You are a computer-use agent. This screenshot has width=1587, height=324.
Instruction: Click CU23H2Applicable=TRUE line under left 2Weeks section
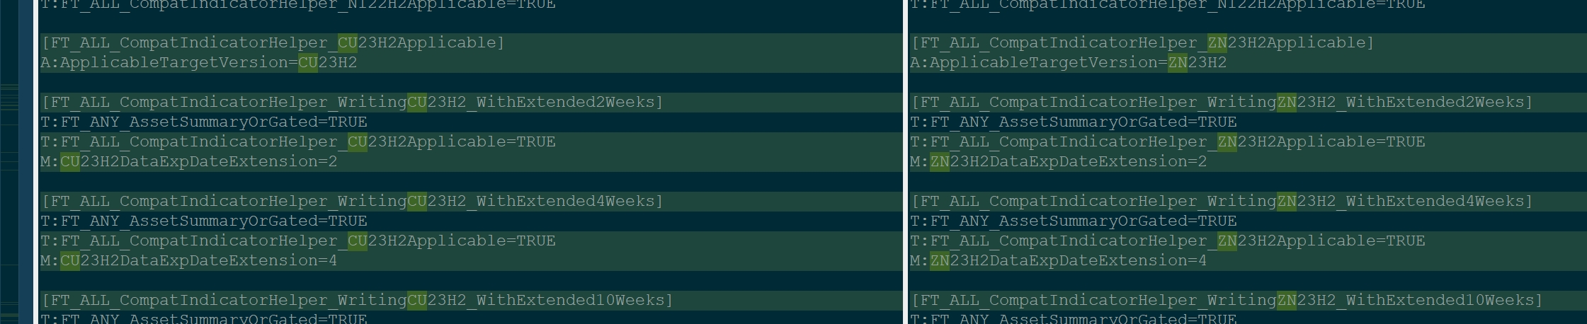pyautogui.click(x=298, y=142)
